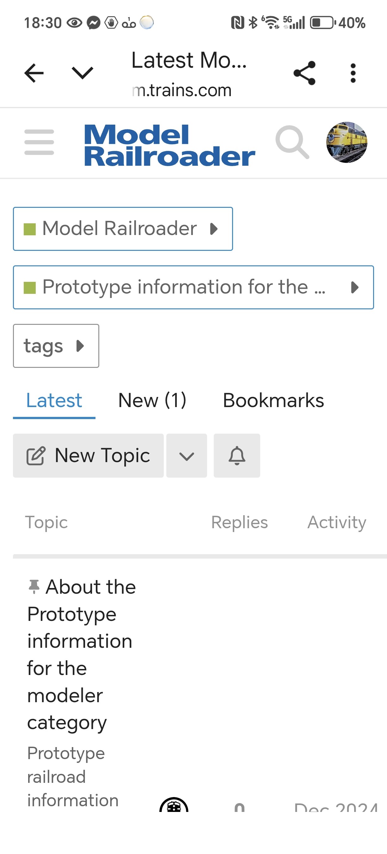Open the user profile avatar
Image resolution: width=387 pixels, height=854 pixels.
pyautogui.click(x=347, y=142)
